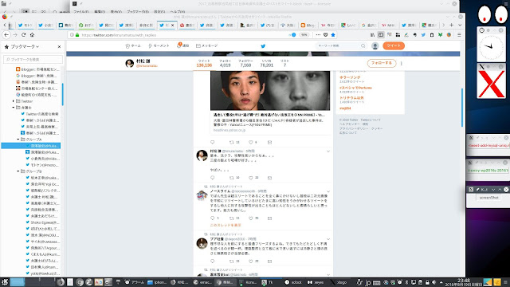Save the page to Pocket
This screenshot has width=510, height=287.
coord(326,35)
